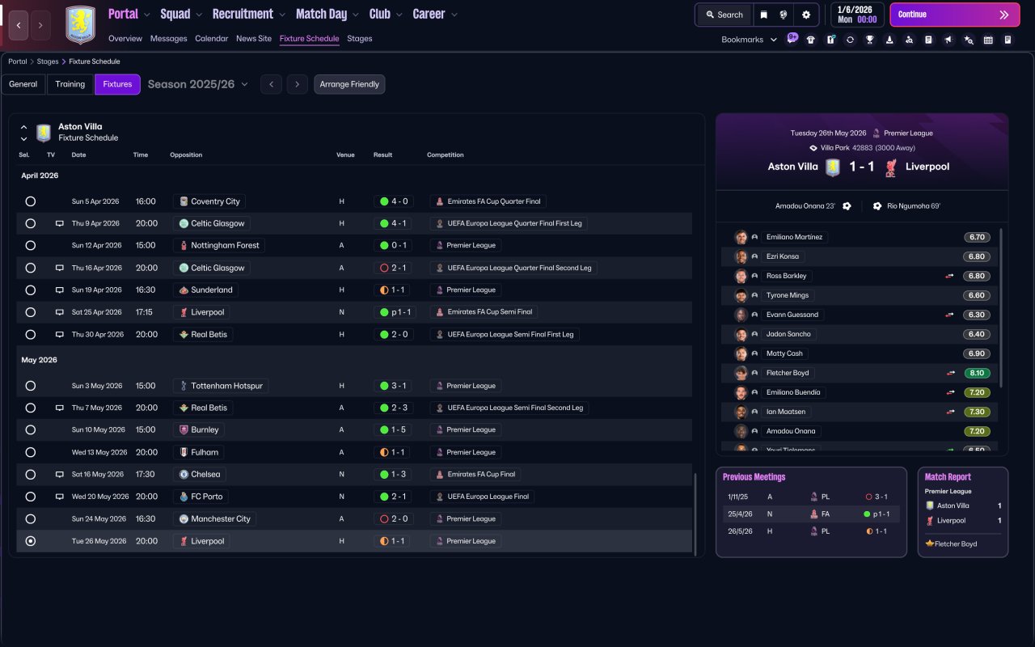Open the Bookmarks dropdown

pos(750,40)
